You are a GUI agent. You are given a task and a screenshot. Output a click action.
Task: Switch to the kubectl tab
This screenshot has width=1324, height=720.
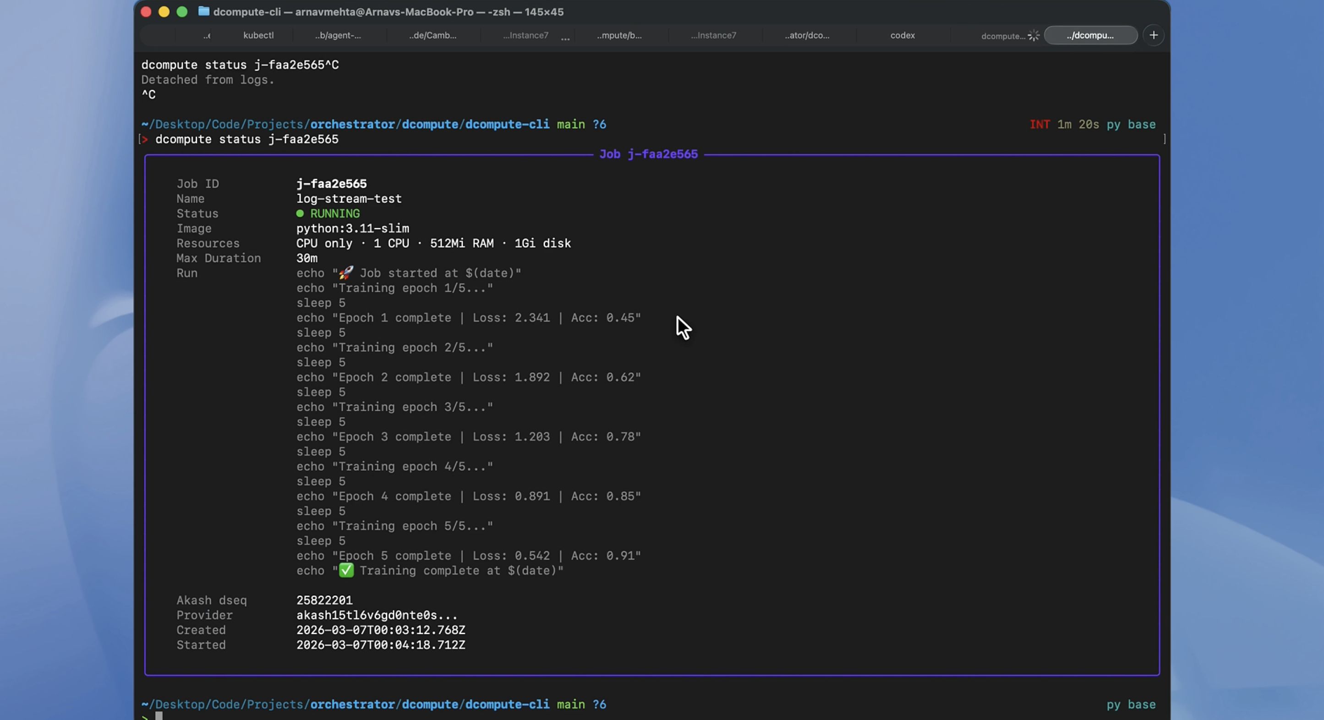point(258,35)
